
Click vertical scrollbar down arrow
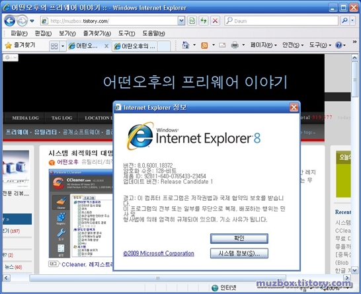[x=354, y=270]
